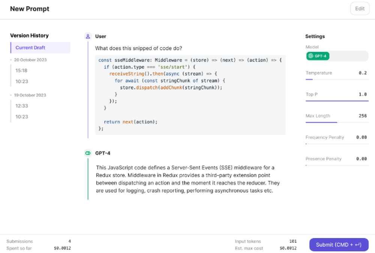
Task: Click the User avatar icon
Action: coord(88,36)
